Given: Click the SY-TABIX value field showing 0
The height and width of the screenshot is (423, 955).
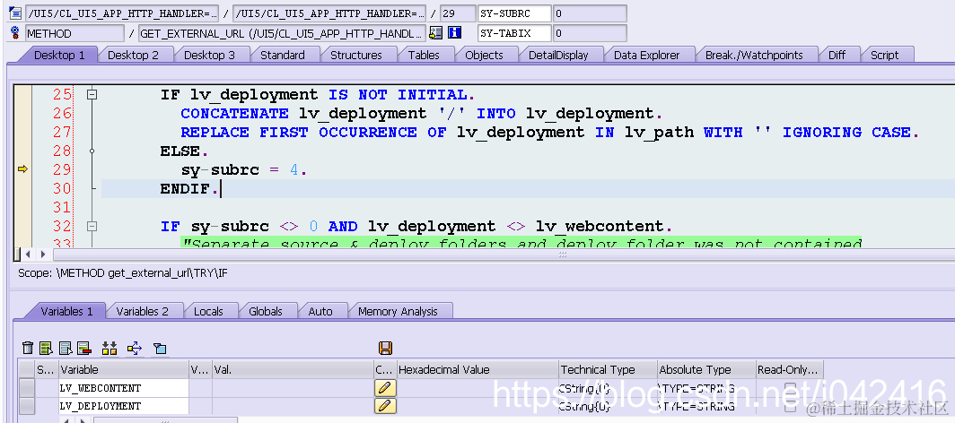Looking at the screenshot, I should [x=590, y=33].
